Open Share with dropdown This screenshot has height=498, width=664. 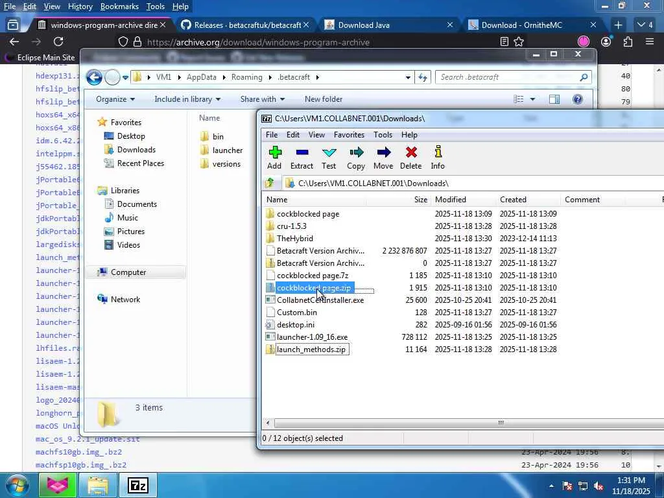point(263,99)
